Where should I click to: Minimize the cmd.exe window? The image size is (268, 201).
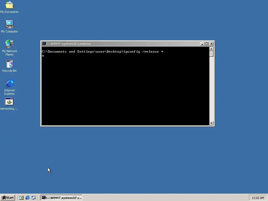202,44
